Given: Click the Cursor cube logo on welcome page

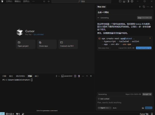Looking at the screenshot, I should tap(20, 32).
